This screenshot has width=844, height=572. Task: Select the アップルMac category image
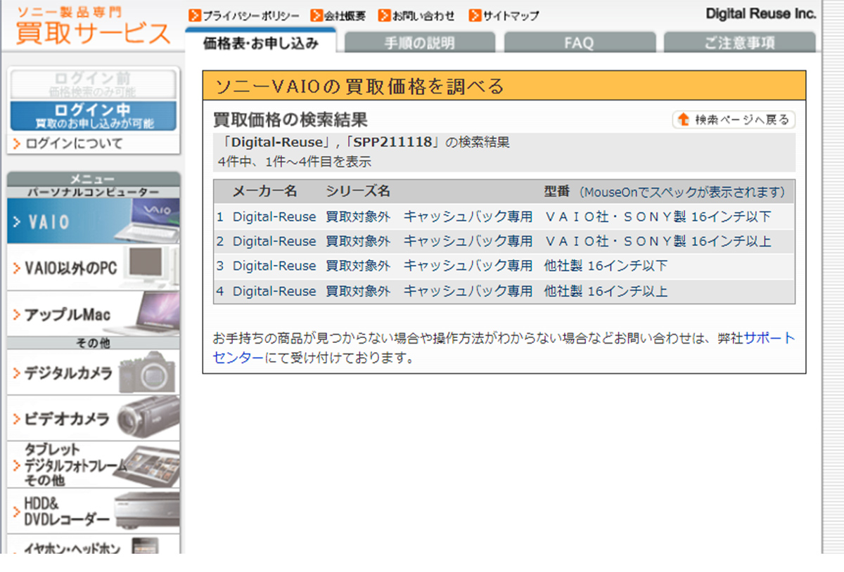[x=93, y=314]
